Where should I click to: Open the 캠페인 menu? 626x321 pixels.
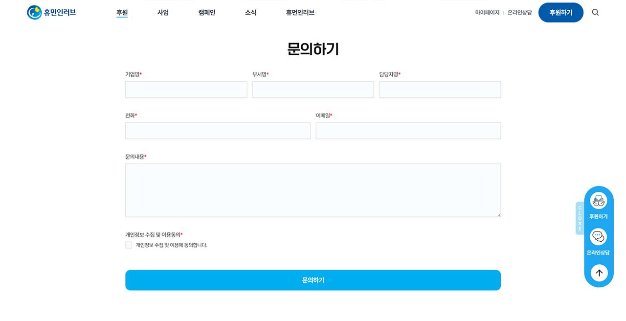tap(207, 13)
